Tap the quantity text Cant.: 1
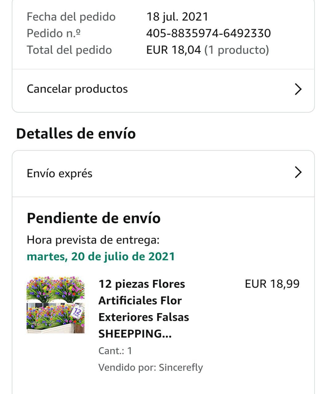 [x=115, y=351]
